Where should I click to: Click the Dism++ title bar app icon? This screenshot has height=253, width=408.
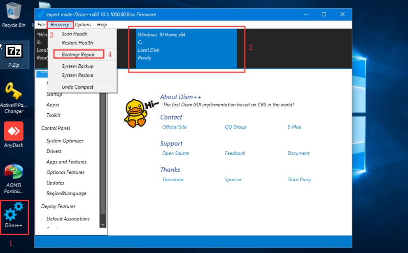coord(41,14)
